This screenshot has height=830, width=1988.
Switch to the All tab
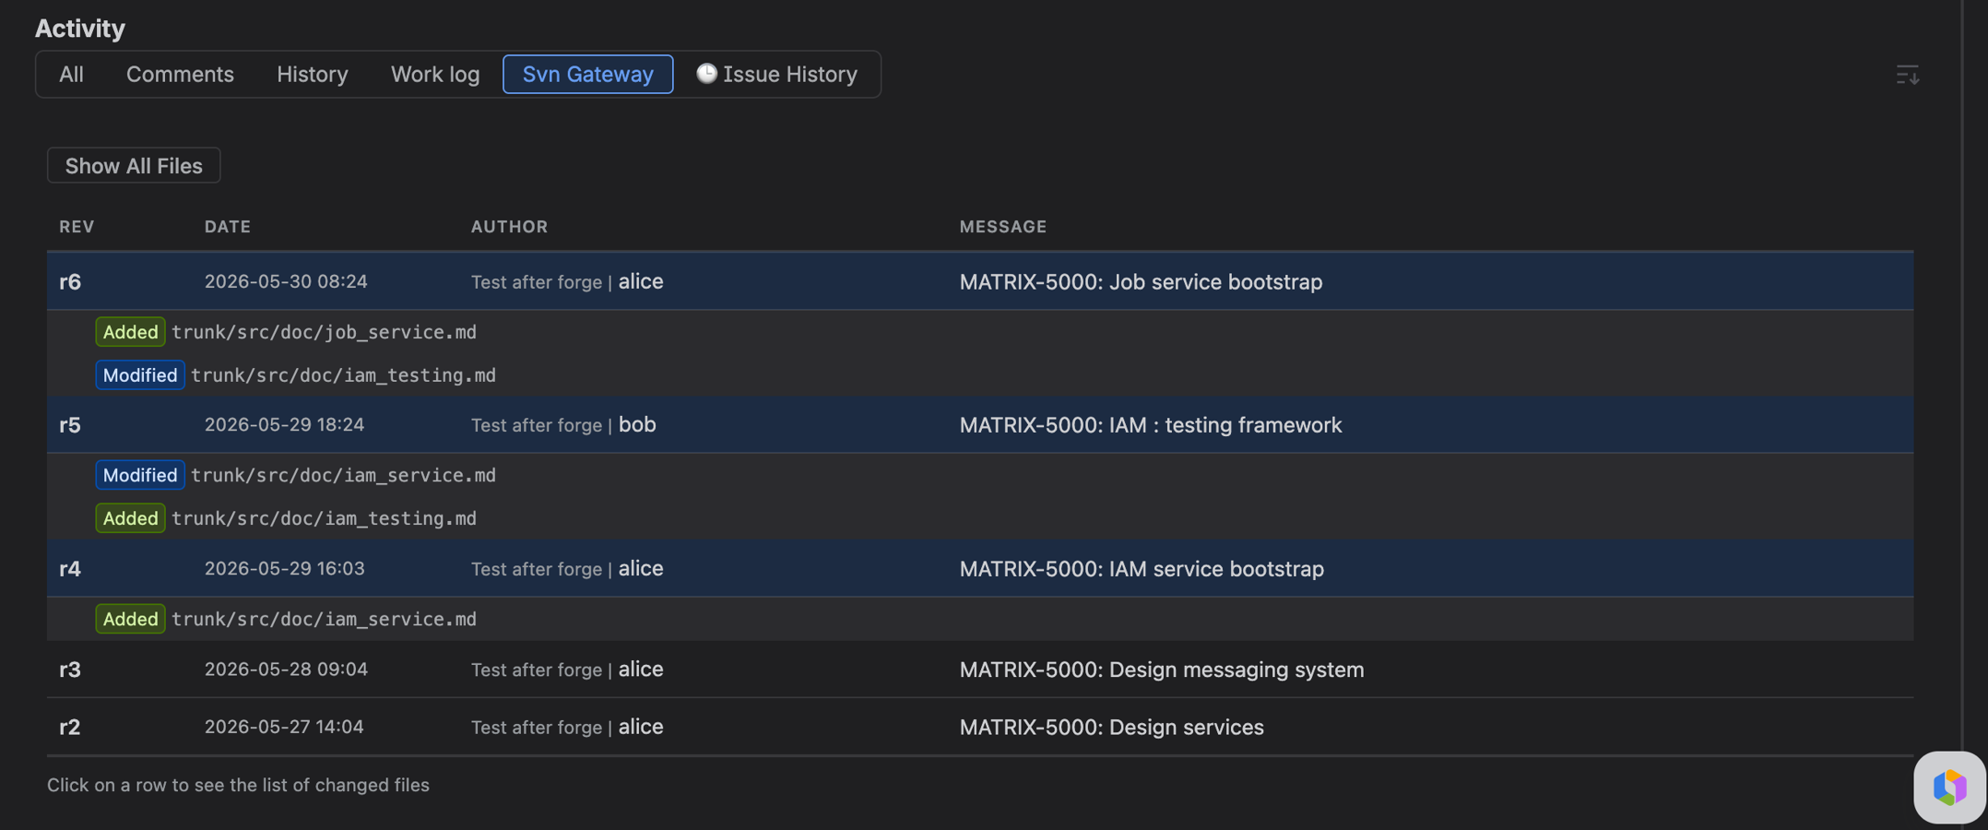[71, 74]
